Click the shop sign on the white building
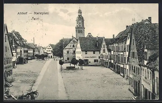The height and width of the screenshot is (103, 162). point(90,57)
